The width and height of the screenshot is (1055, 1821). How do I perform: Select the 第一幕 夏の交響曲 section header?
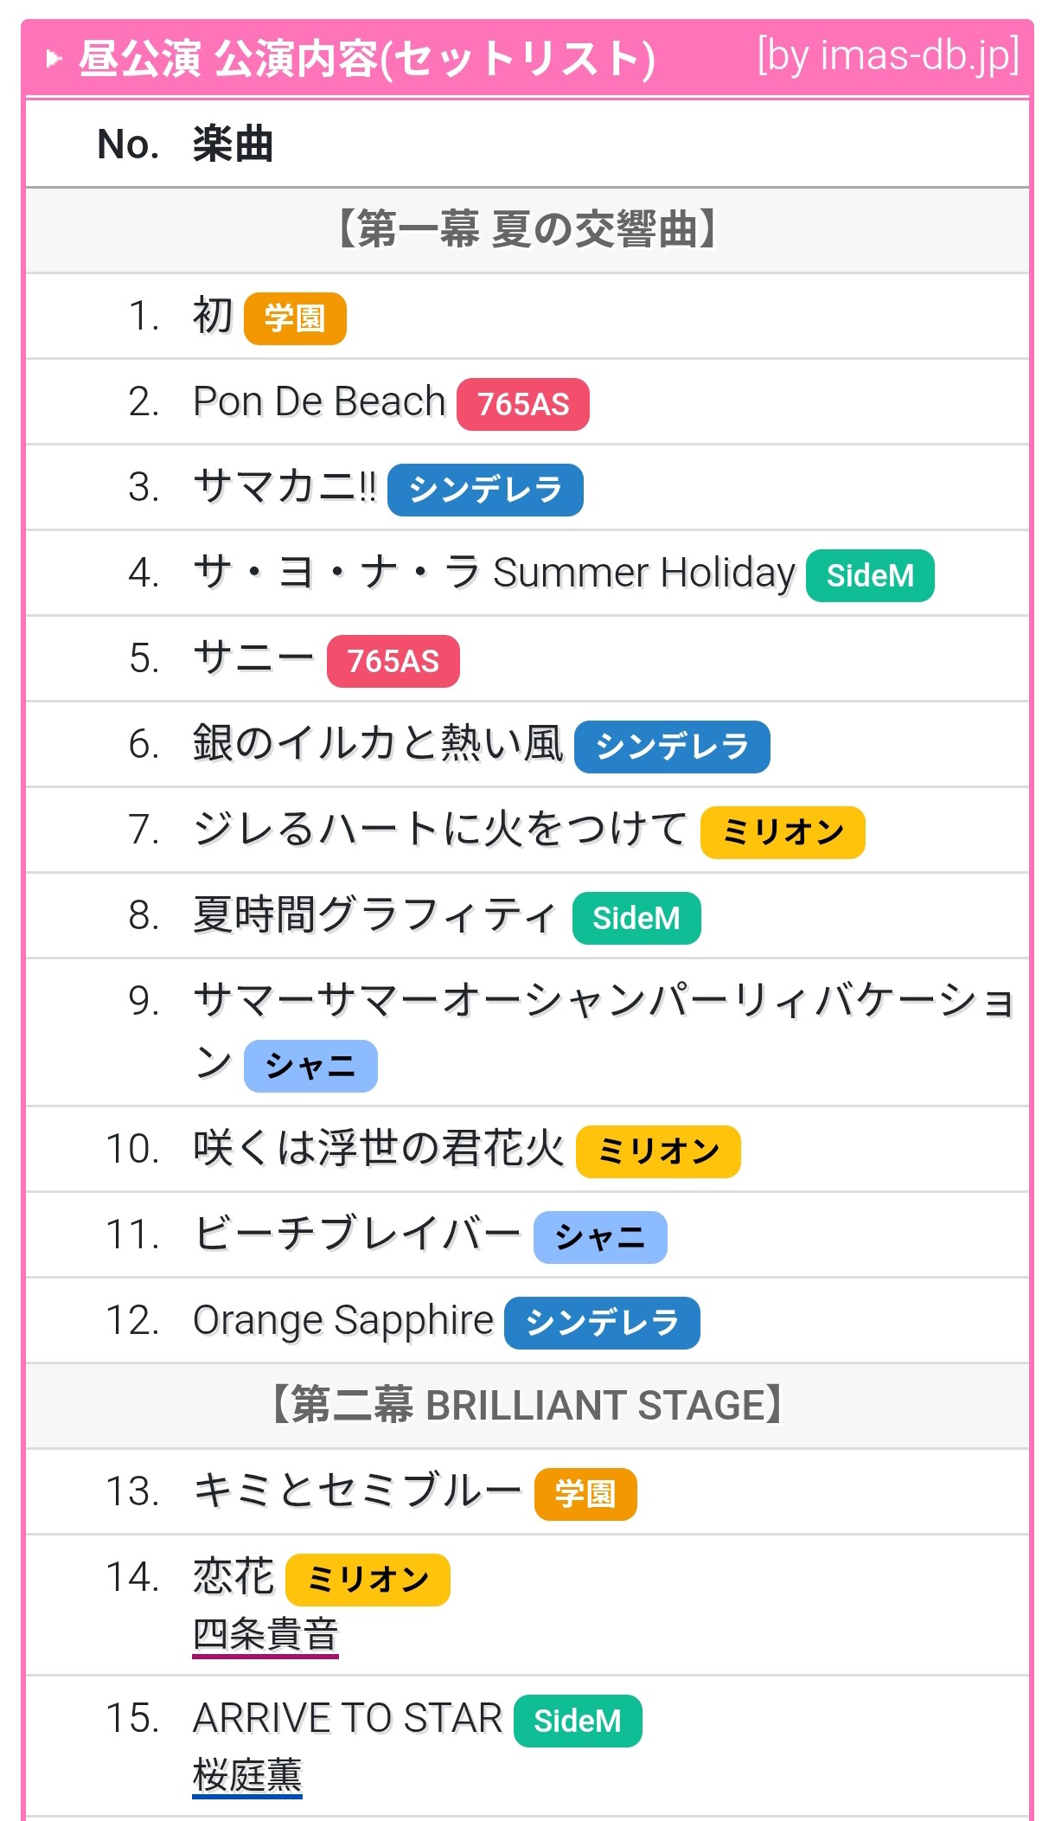coord(527,230)
